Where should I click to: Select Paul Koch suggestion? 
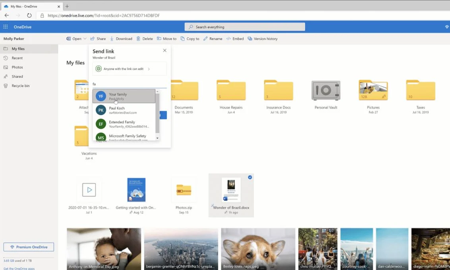(x=124, y=110)
